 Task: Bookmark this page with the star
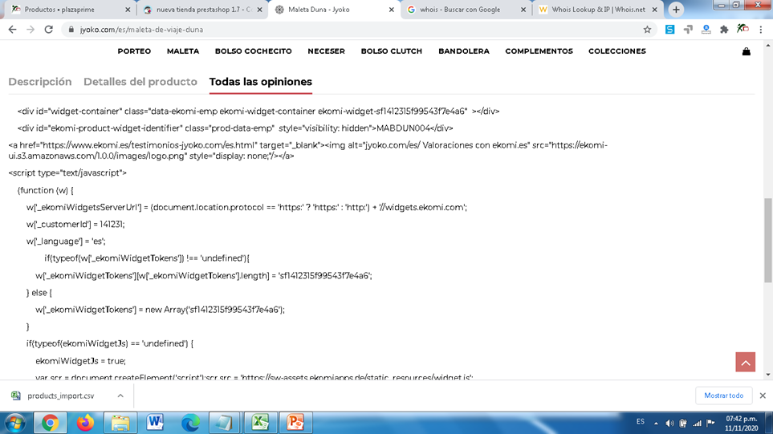647,30
